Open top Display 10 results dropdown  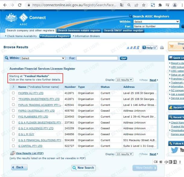pyautogui.click(x=124, y=80)
